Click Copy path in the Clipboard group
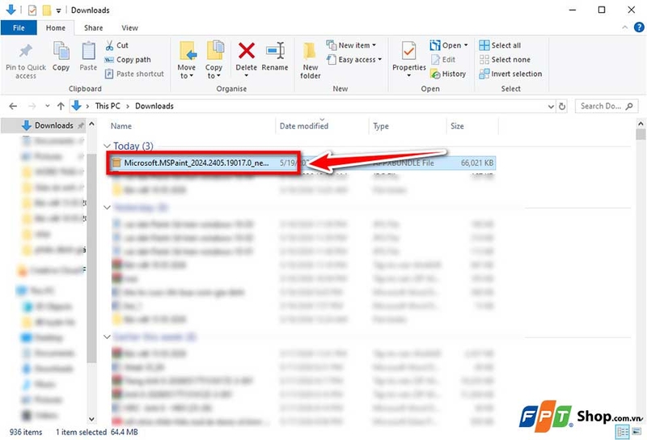 tap(128, 59)
